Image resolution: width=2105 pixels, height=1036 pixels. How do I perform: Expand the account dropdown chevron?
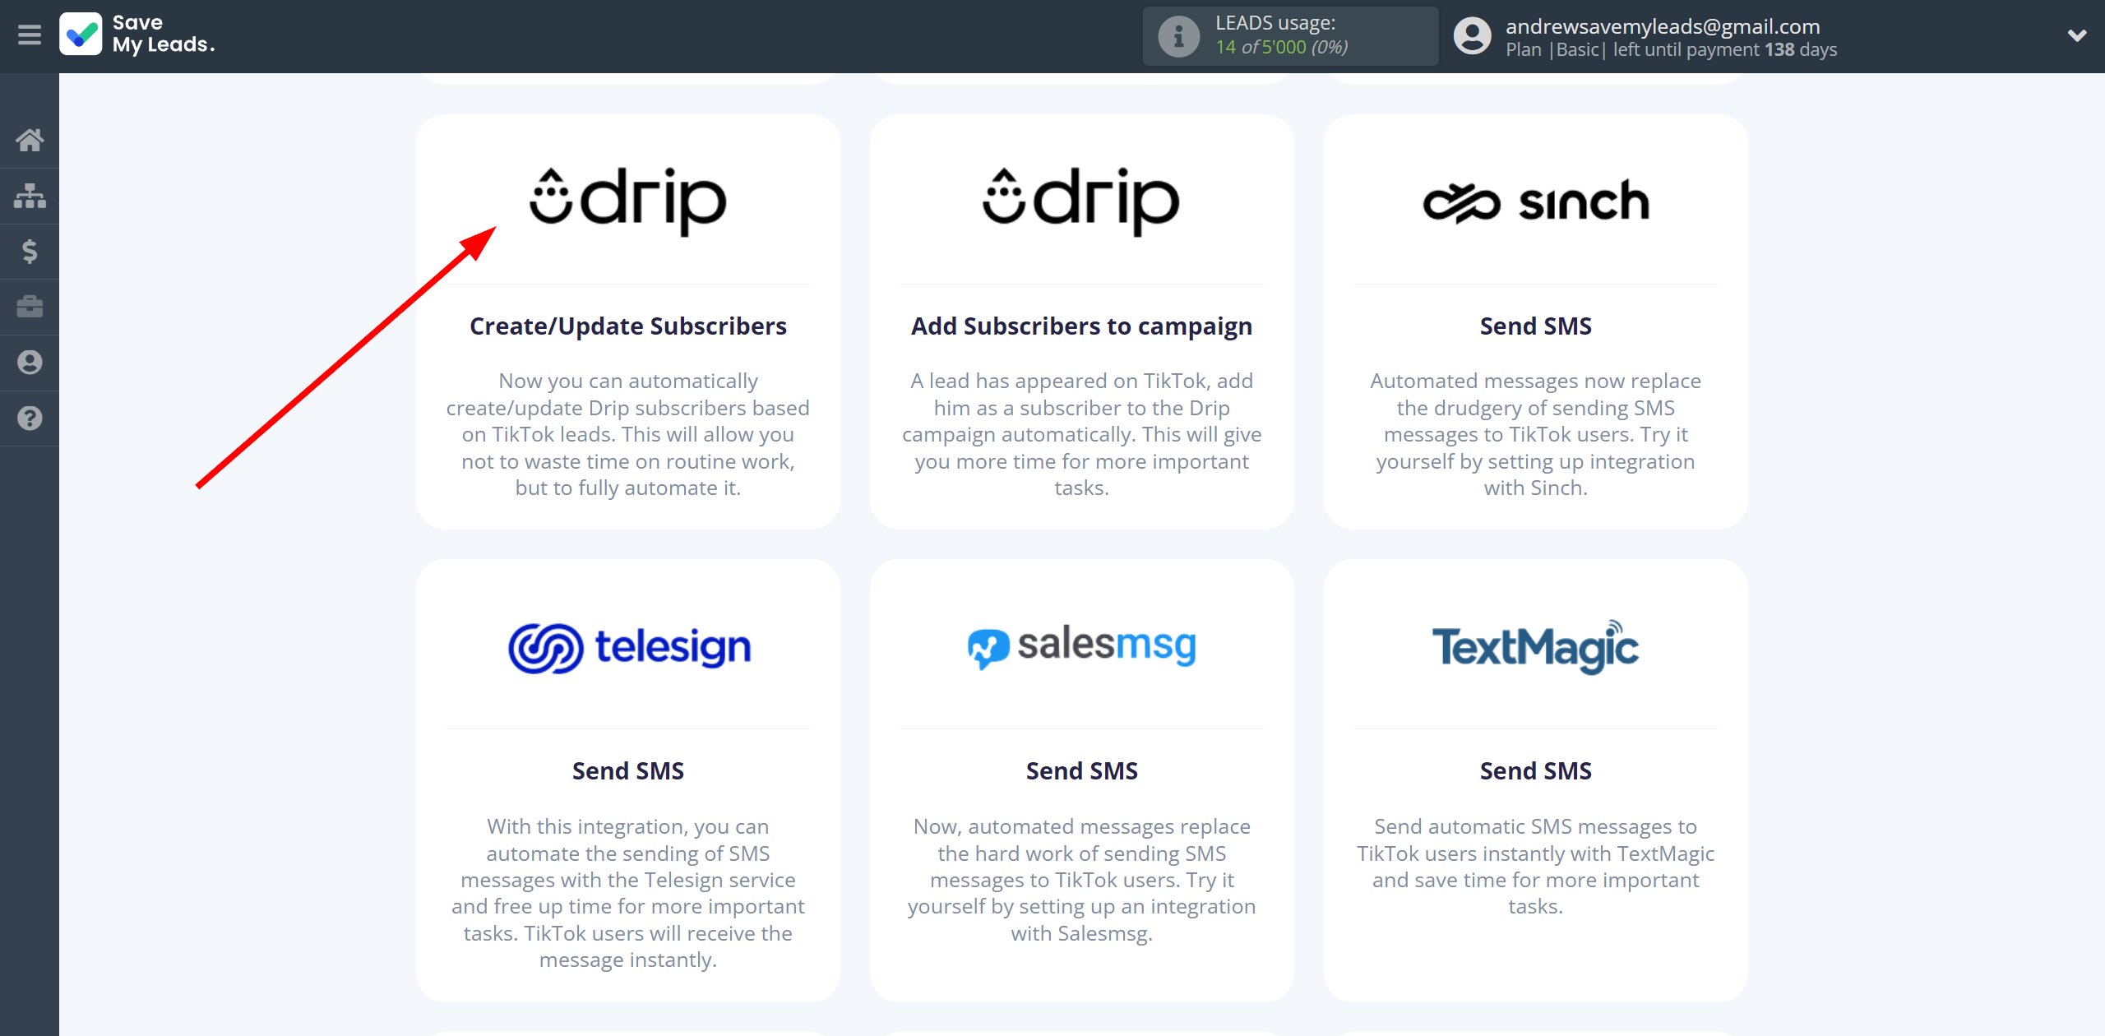coord(2077,35)
